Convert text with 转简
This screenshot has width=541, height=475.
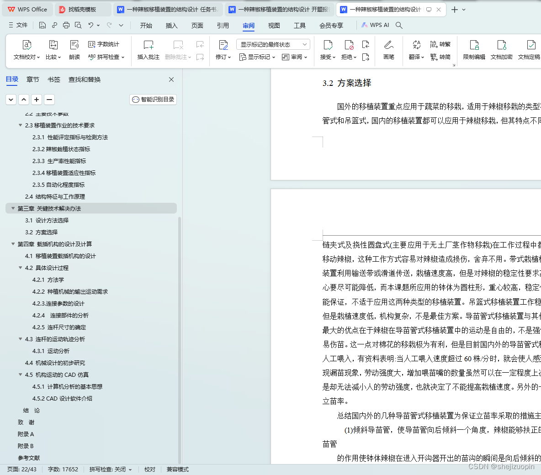[440, 57]
